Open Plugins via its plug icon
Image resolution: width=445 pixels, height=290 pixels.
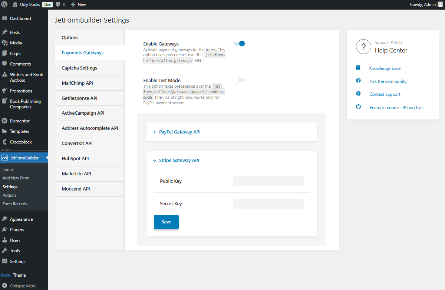point(5,229)
